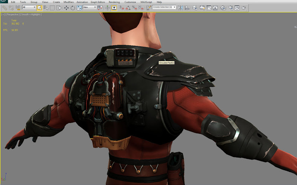Click the FPS '34.301' value
The height and width of the screenshot is (185, 297).
[14, 30]
